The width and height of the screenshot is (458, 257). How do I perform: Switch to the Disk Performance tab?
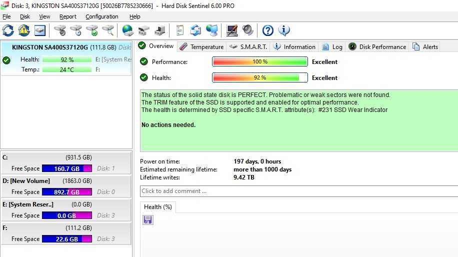377,46
